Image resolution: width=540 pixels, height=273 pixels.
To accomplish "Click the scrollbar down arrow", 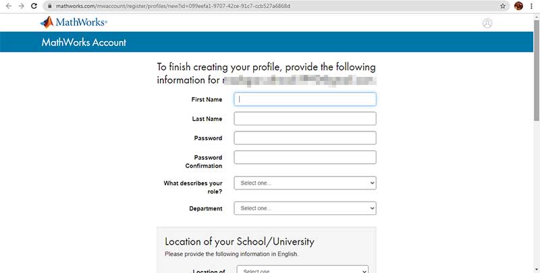I will point(537,270).
